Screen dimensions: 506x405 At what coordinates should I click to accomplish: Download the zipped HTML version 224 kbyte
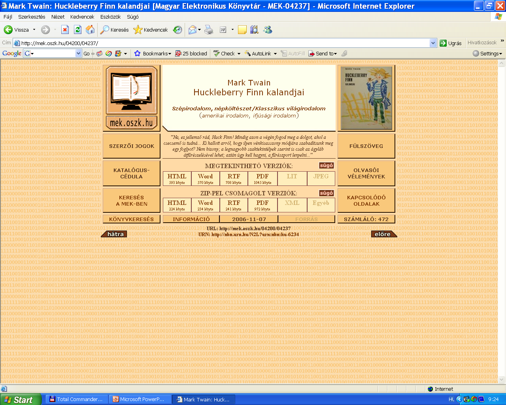(x=177, y=205)
